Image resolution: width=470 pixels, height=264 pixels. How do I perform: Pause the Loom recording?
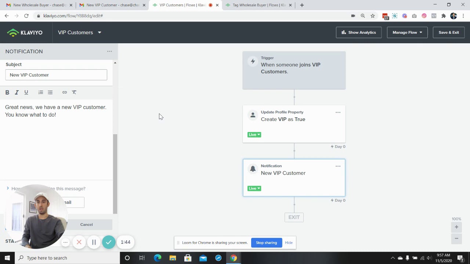click(x=94, y=242)
